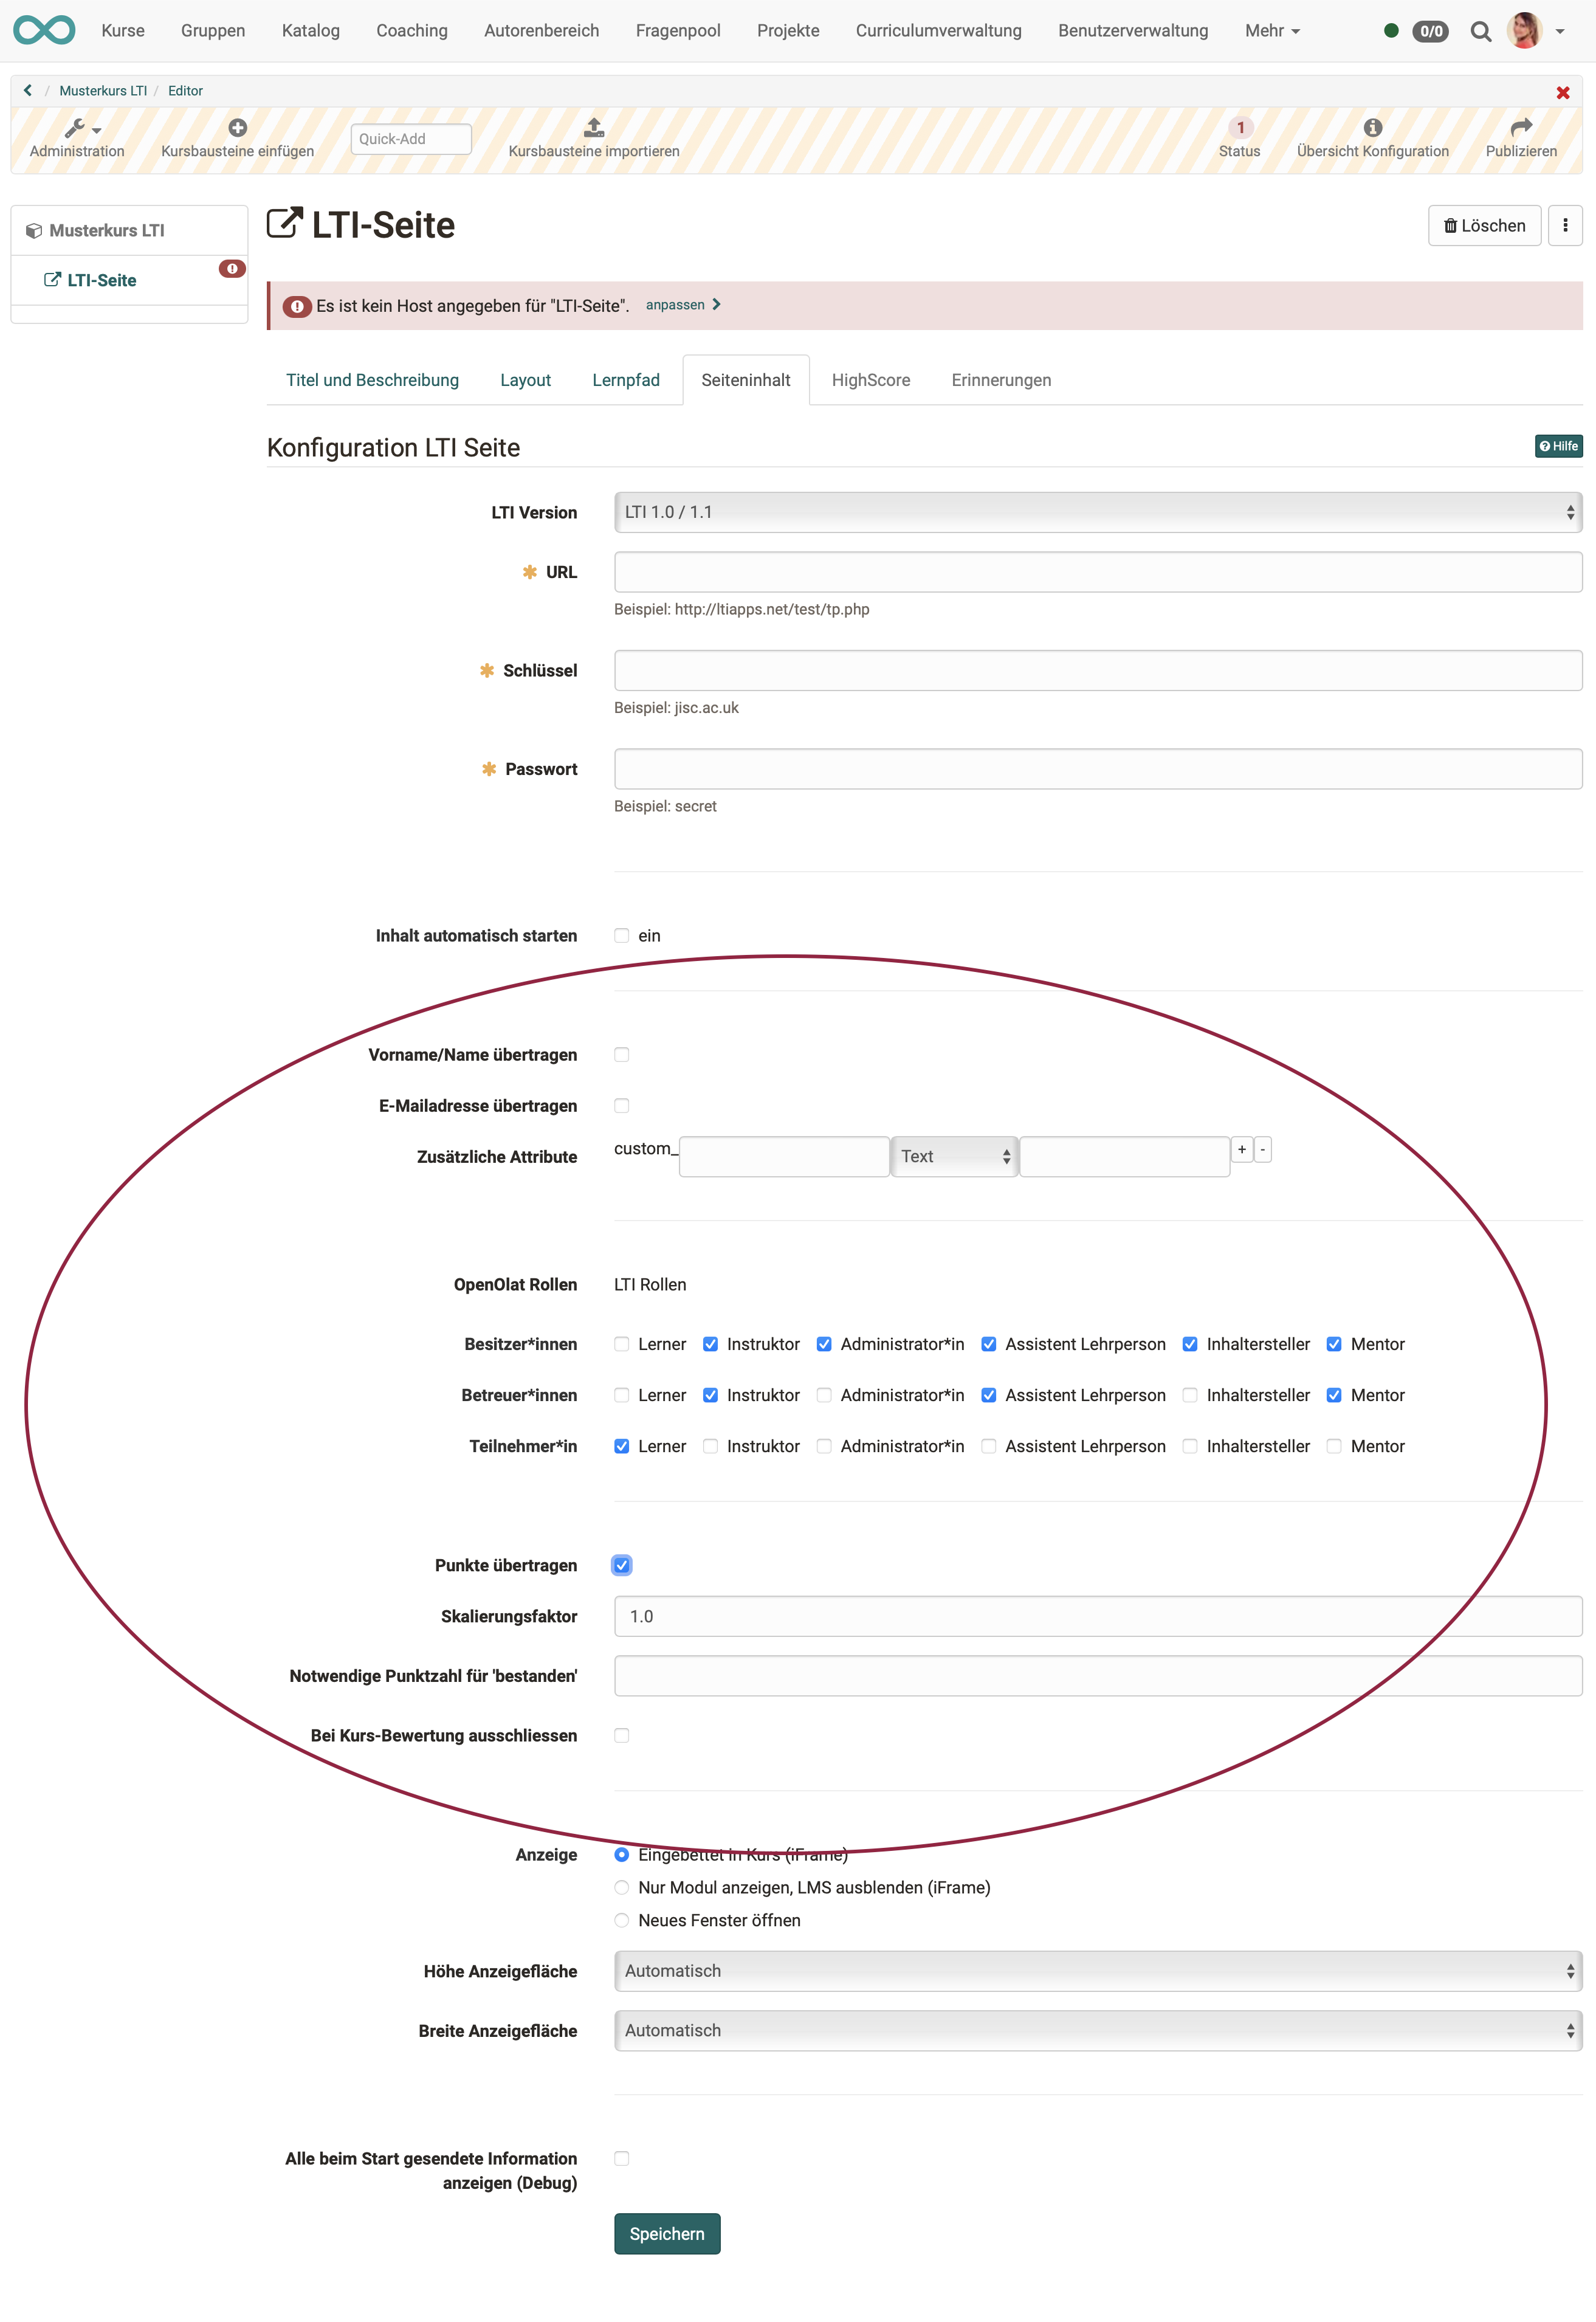Open the LTI Version dropdown

pos(1097,512)
